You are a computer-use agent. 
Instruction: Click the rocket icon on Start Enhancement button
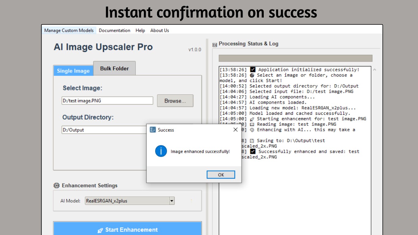[100, 230]
